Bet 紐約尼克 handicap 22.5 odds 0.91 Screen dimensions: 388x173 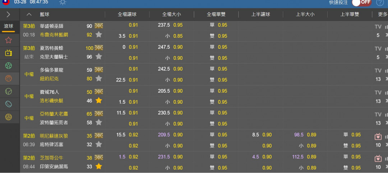(x=133, y=80)
